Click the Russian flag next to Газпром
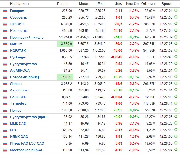Screen dimensions: 180x154 (5, 11)
